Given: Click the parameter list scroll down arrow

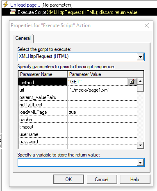Looking at the screenshot, I should pyautogui.click(x=141, y=145).
